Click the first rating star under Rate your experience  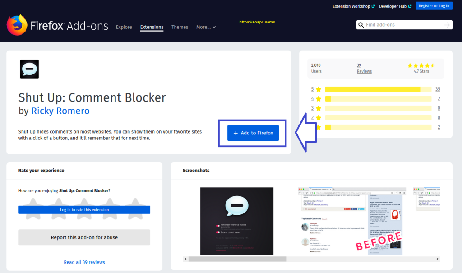coord(33,209)
